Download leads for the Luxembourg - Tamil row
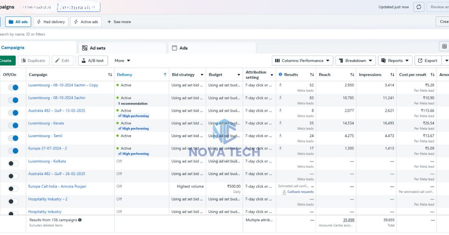Viewport: 449px width, 235px height. (x=280, y=136)
